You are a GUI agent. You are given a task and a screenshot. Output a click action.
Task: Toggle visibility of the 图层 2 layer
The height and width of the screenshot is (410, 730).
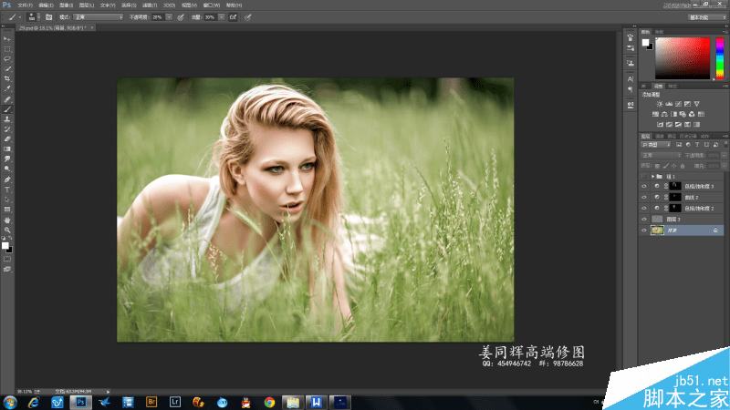click(645, 220)
